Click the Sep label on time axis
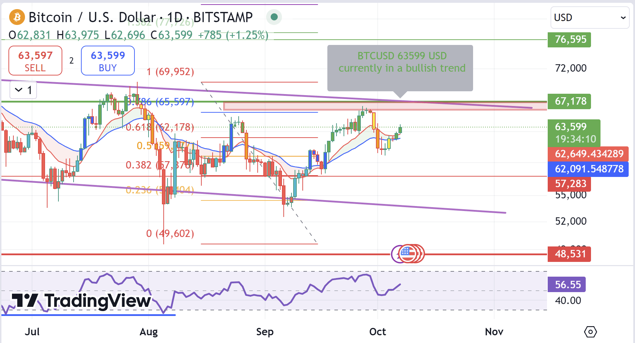This screenshot has height=343, width=635. click(265, 332)
